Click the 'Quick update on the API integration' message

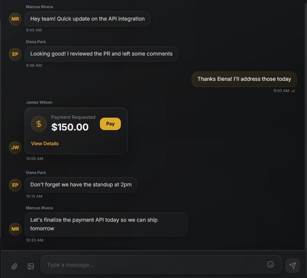87,19
